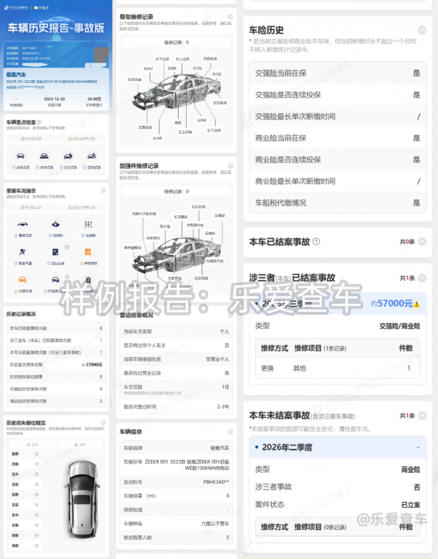This screenshot has height=559, width=438.
Task: Select 未出现记录 legend in 重要车况提示
Action: [x=31, y=207]
